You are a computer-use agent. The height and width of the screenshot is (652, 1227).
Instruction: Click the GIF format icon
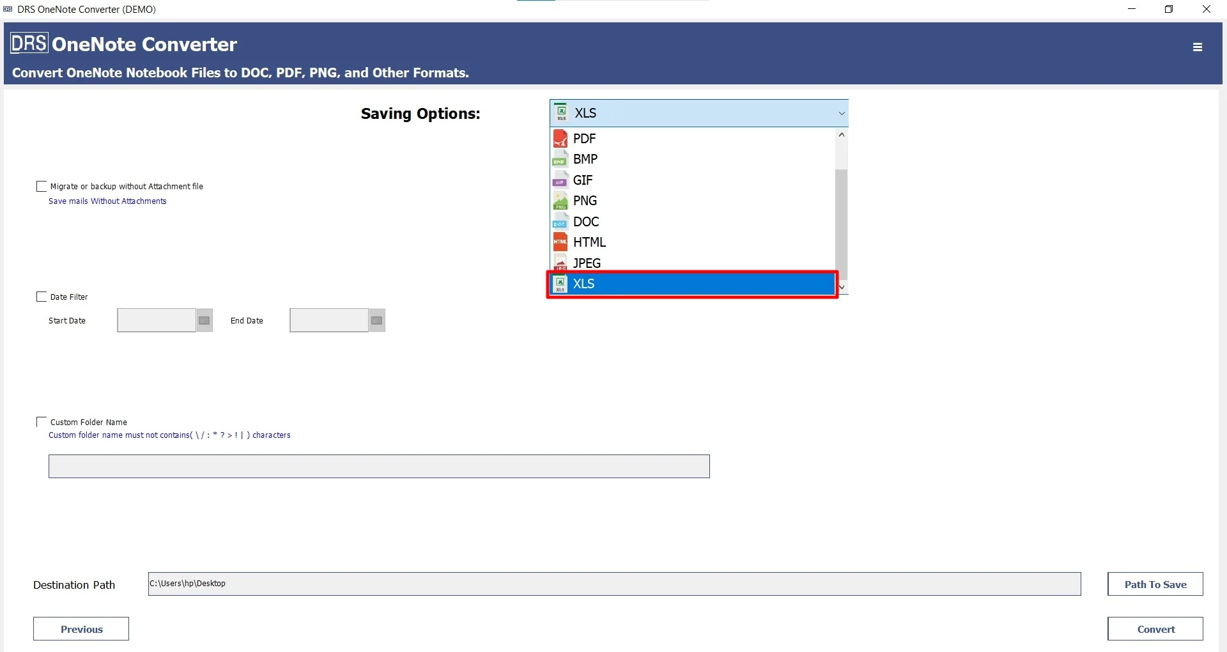pyautogui.click(x=560, y=180)
